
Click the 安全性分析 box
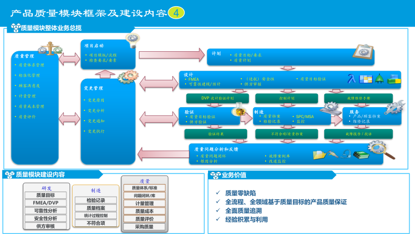point(46,218)
